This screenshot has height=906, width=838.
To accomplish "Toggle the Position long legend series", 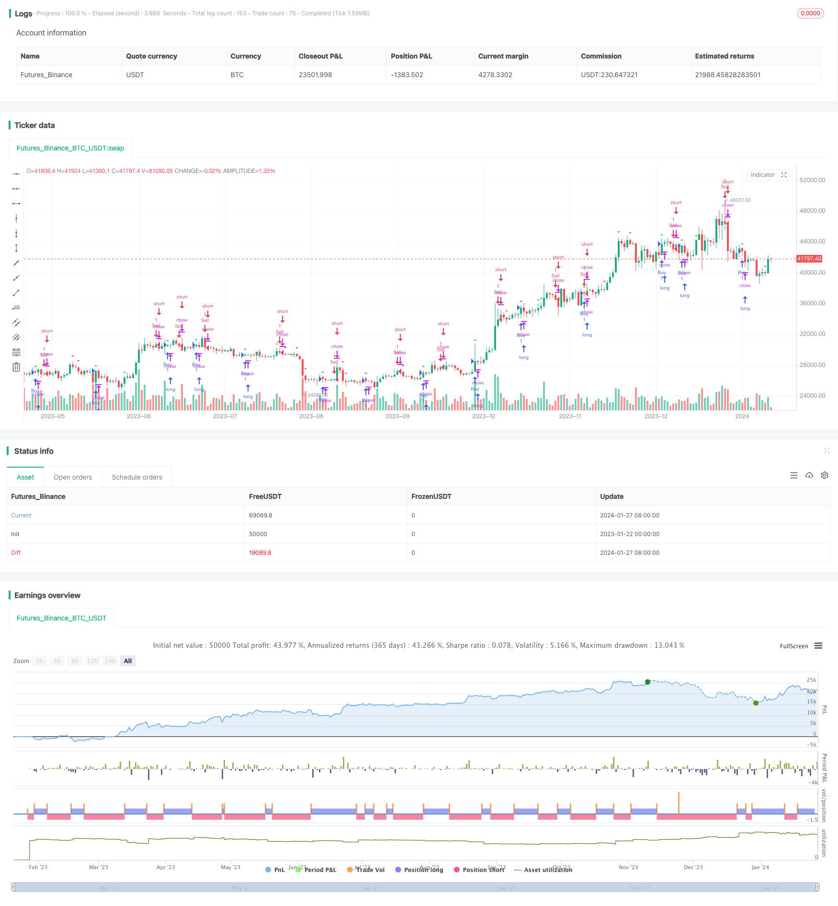I will [x=419, y=870].
